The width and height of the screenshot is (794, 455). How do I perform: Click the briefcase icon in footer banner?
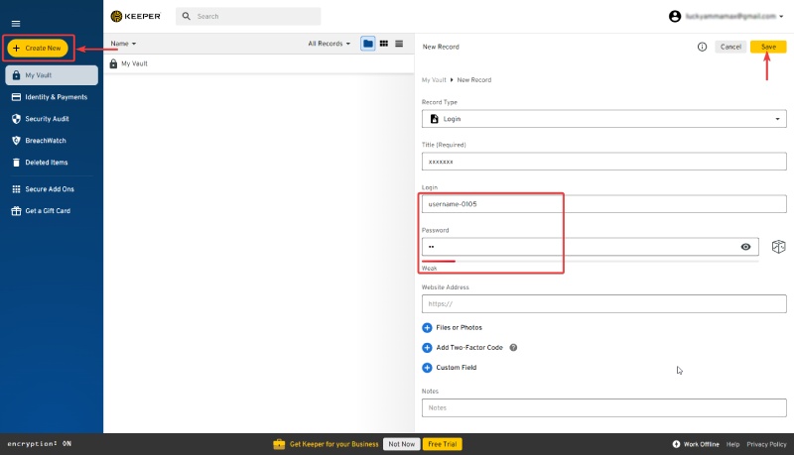coord(279,444)
